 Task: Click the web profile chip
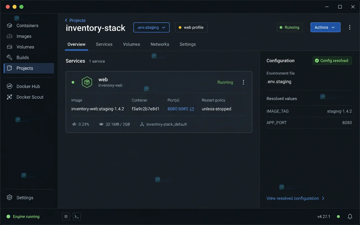coord(191,28)
